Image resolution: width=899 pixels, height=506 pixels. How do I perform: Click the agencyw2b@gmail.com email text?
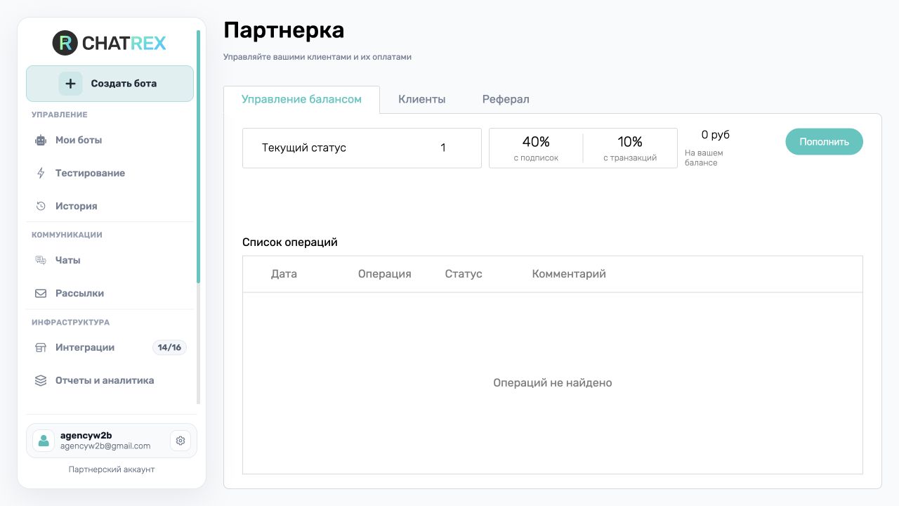tap(105, 446)
